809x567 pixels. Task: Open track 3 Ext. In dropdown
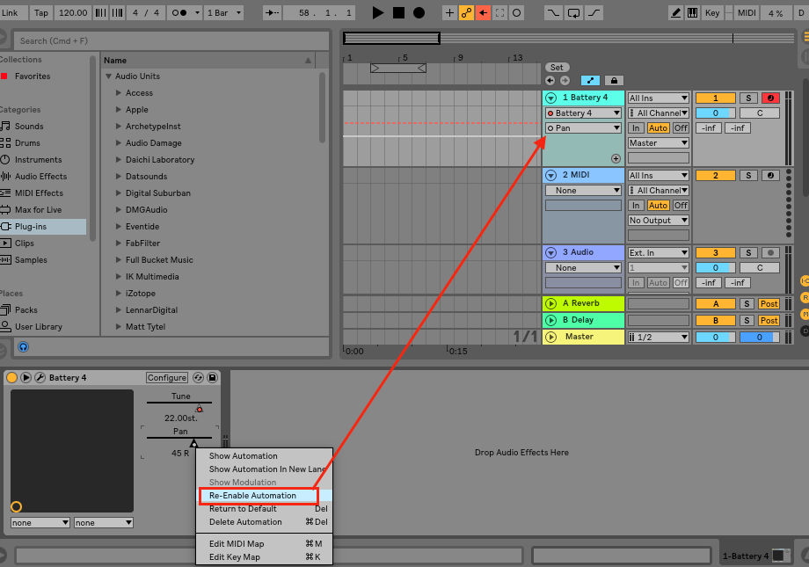click(x=659, y=253)
